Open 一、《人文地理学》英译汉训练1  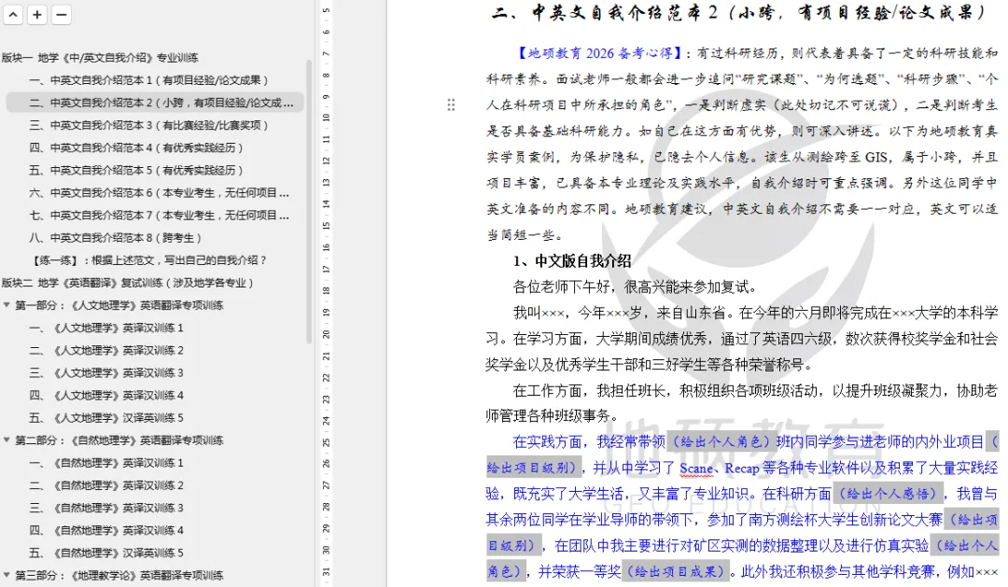pos(106,328)
